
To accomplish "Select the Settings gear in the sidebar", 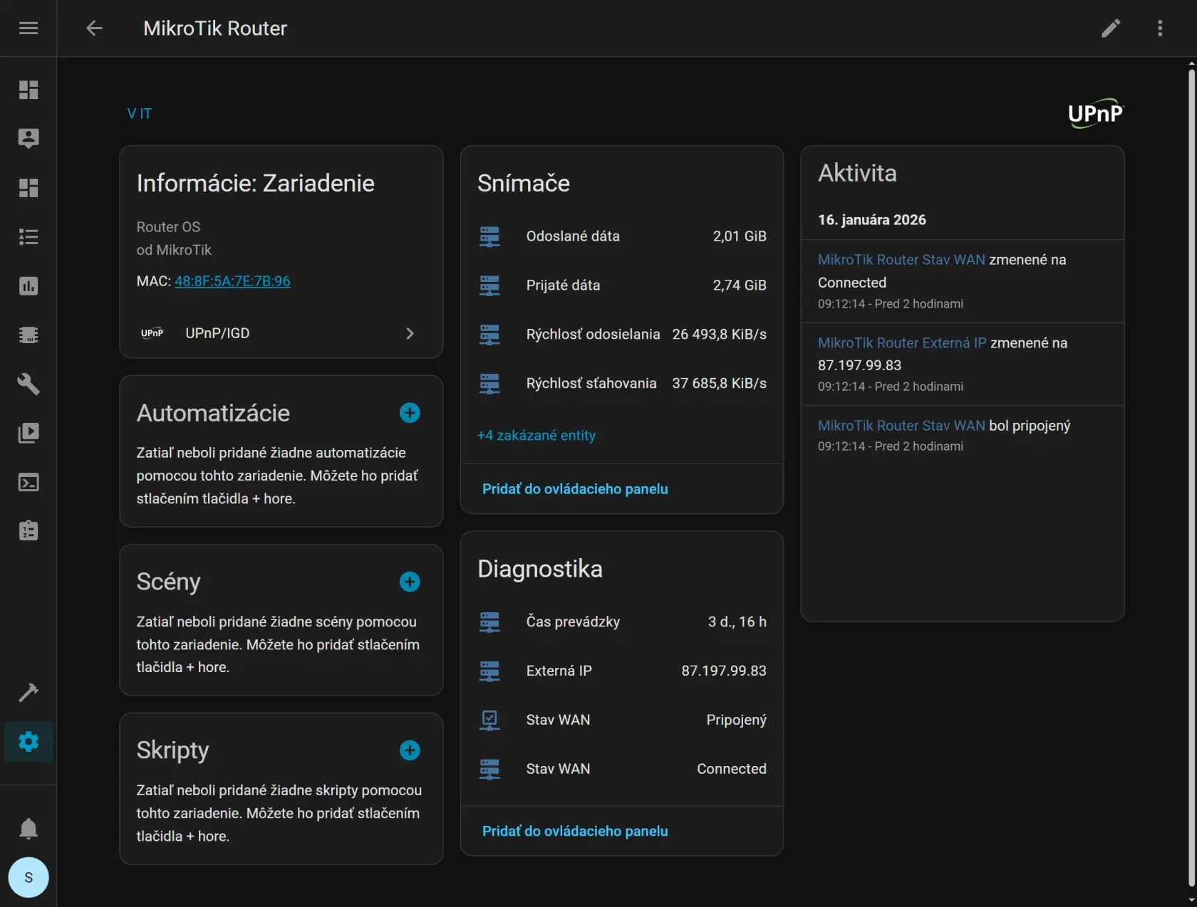I will pos(28,741).
